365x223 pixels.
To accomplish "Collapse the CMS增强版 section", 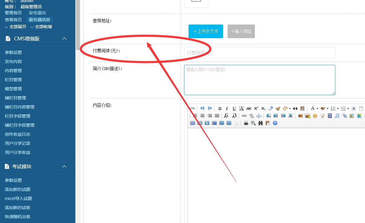I will pyautogui.click(x=64, y=38).
